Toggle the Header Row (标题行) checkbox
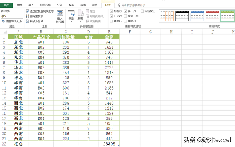 point(111,11)
